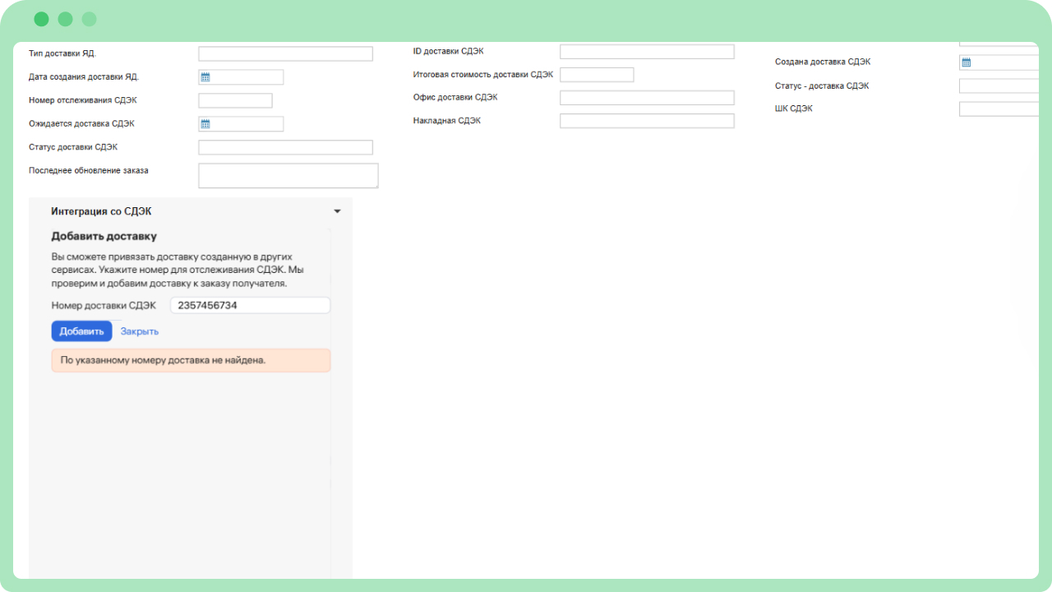Click the label Статус - доставка СДЭК
The image size is (1052, 592).
[x=822, y=86]
